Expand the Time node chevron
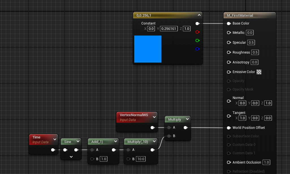 pos(55,139)
